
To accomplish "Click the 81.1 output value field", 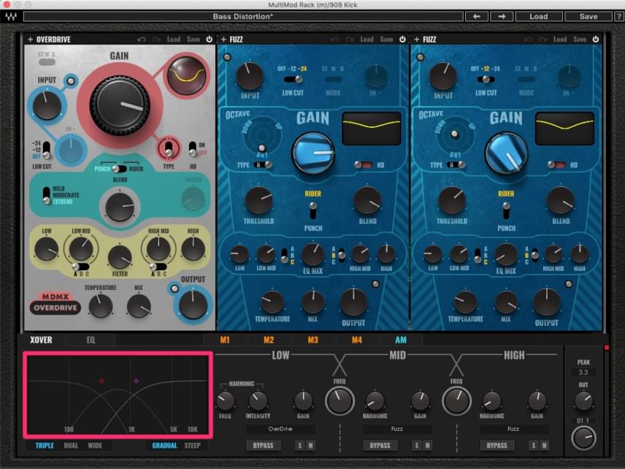I will pyautogui.click(x=583, y=421).
